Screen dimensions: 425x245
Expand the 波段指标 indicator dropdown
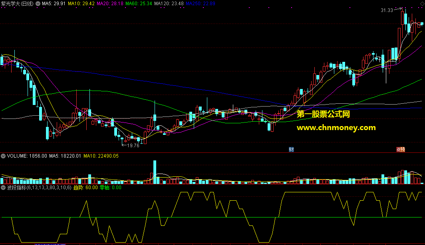[x=3, y=188]
